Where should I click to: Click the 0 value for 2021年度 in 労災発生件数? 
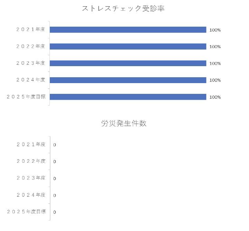(x=55, y=145)
